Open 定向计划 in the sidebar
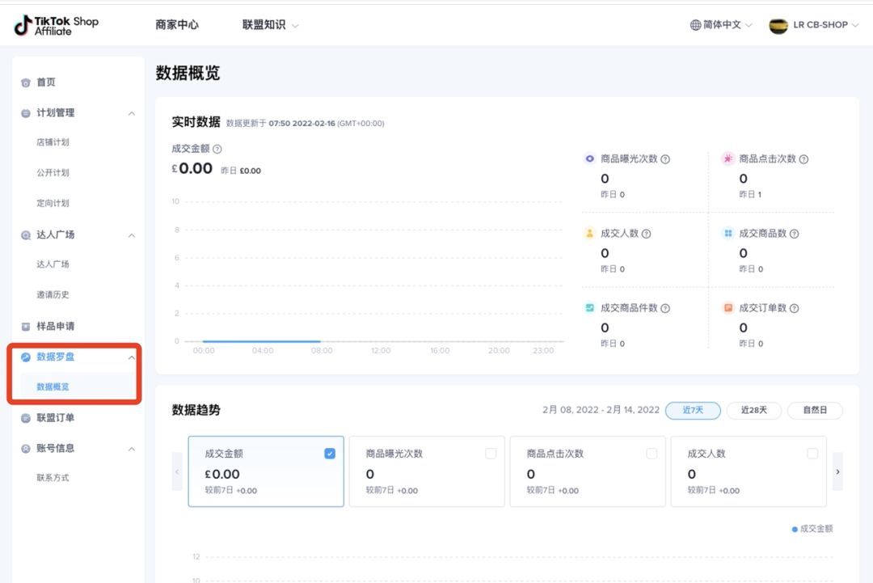Viewport: 873px width, 583px height. 53,203
